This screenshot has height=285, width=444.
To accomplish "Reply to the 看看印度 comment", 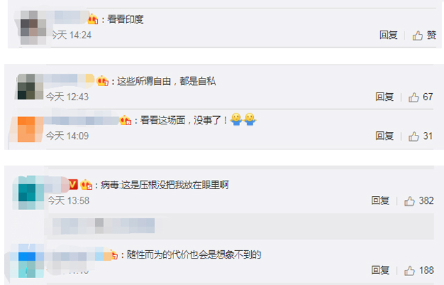I will [x=388, y=35].
